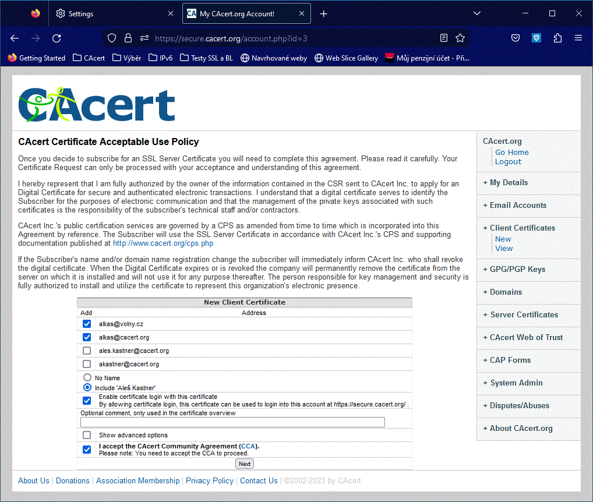Image resolution: width=593 pixels, height=502 pixels.
Task: Open the Extensions puzzle icon
Action: click(x=557, y=38)
